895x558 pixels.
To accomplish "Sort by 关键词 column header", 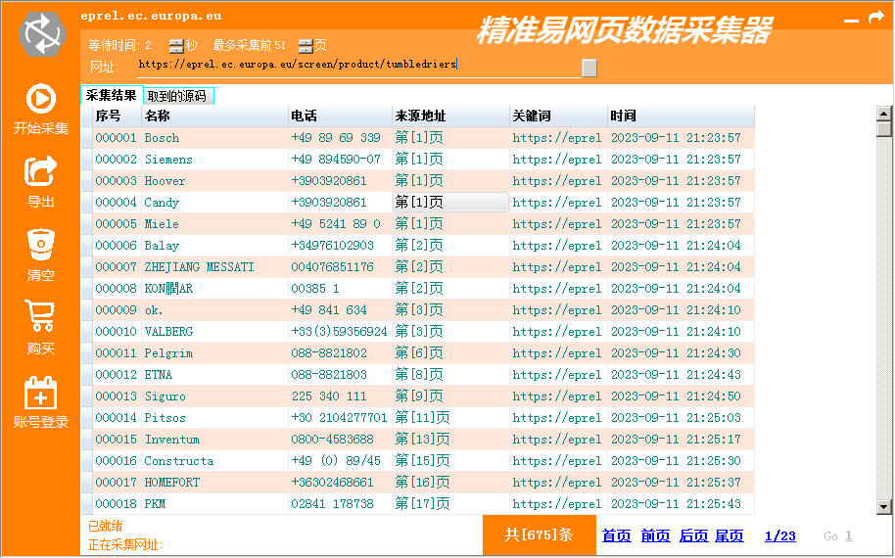I will [x=558, y=116].
